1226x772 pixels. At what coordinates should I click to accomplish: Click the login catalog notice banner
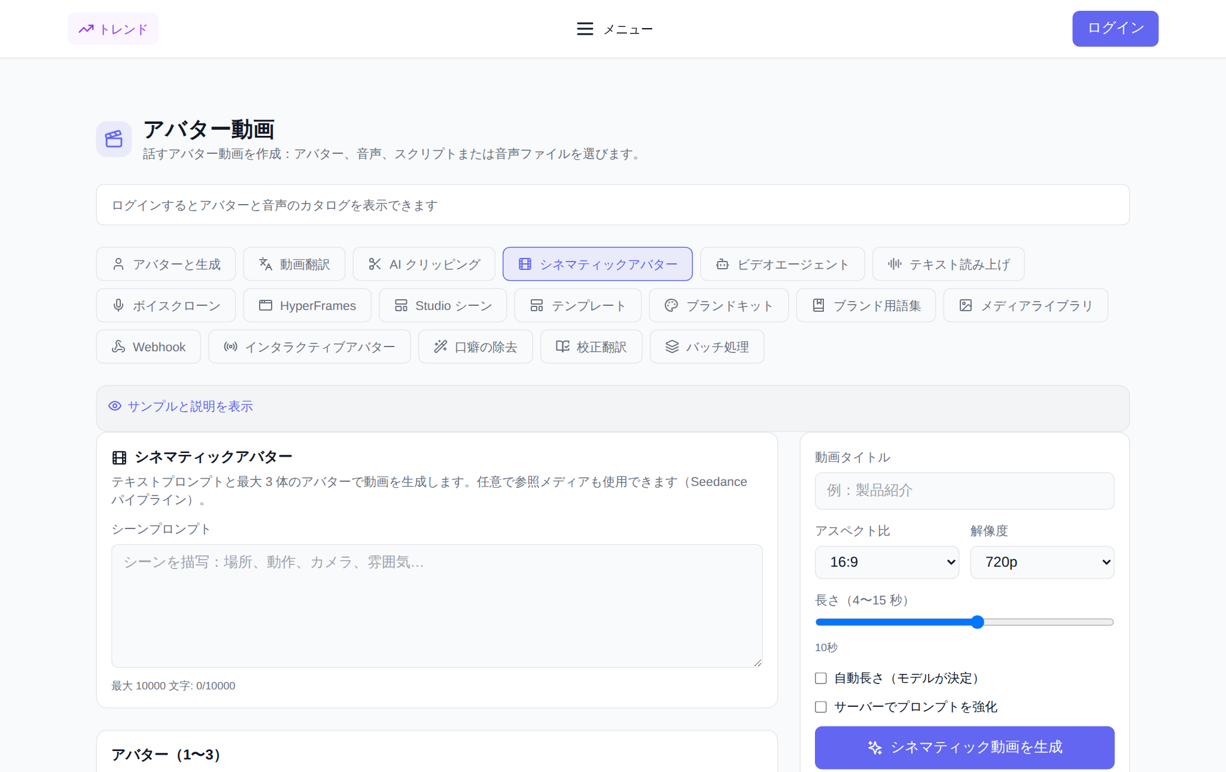click(613, 205)
